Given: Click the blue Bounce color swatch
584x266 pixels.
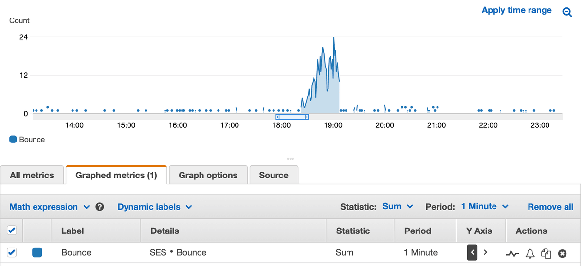Looking at the screenshot, I should (x=37, y=252).
